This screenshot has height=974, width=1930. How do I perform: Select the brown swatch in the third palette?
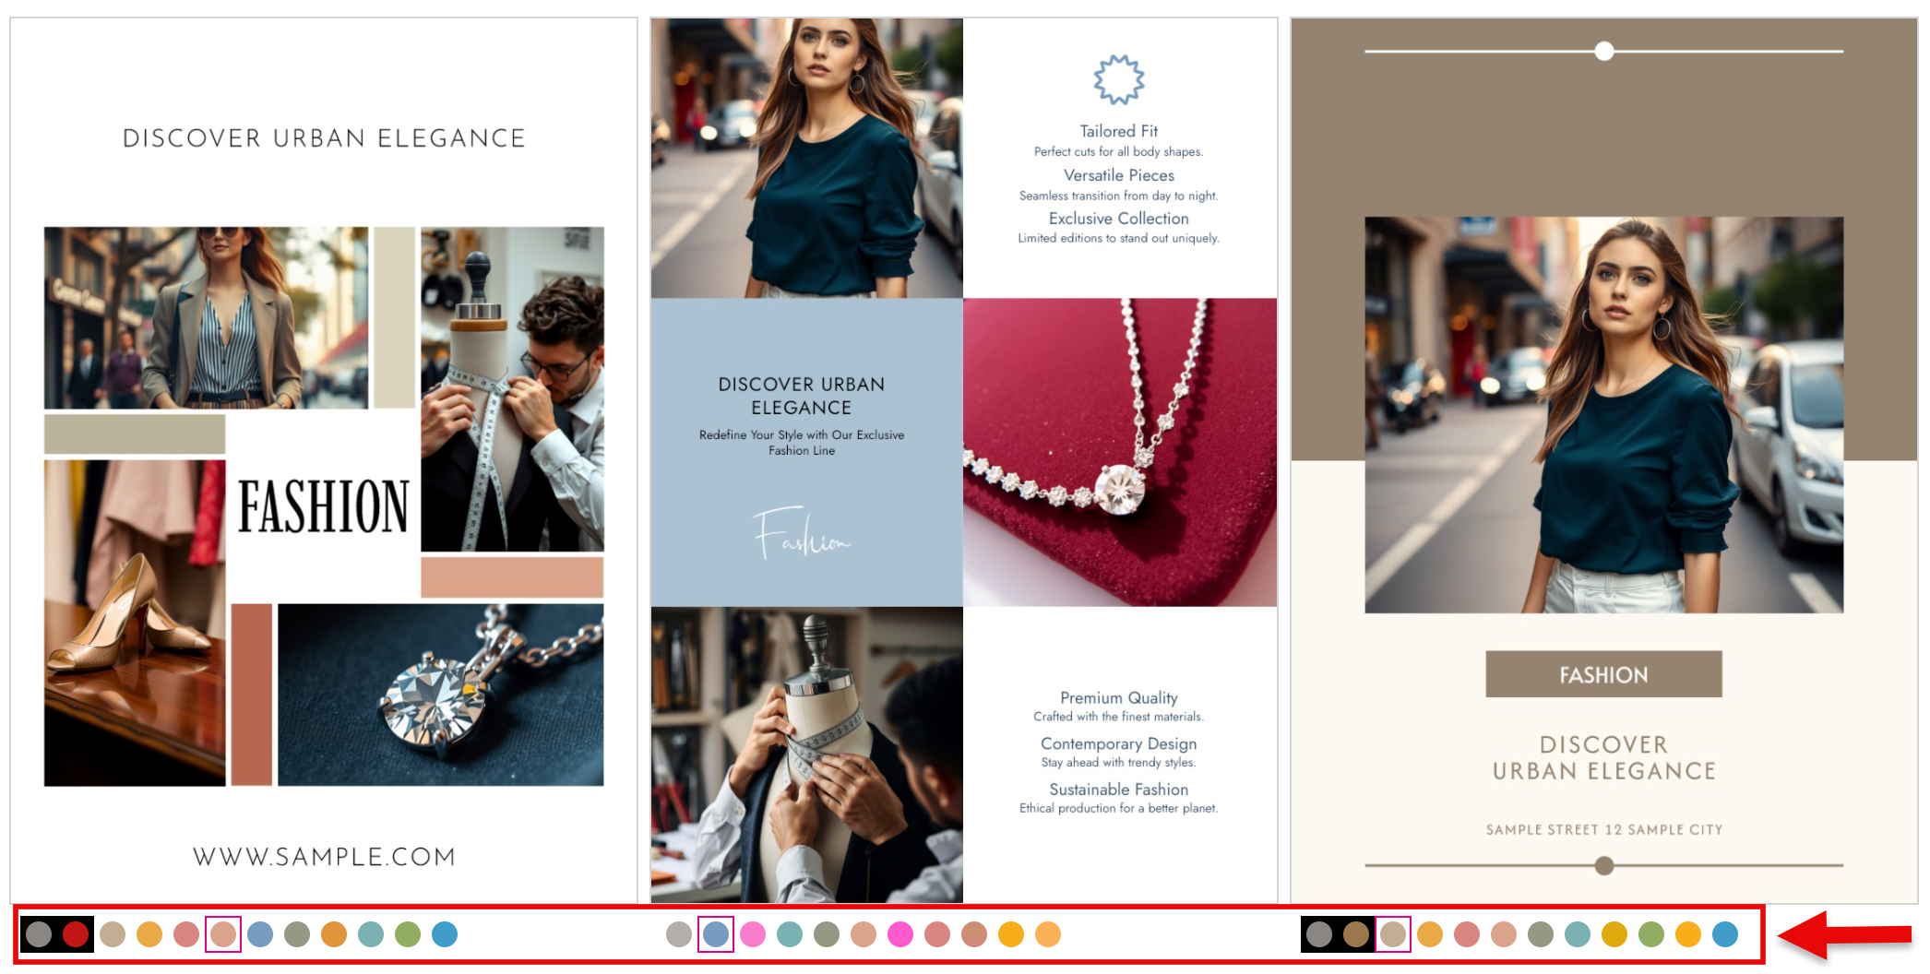(1354, 934)
